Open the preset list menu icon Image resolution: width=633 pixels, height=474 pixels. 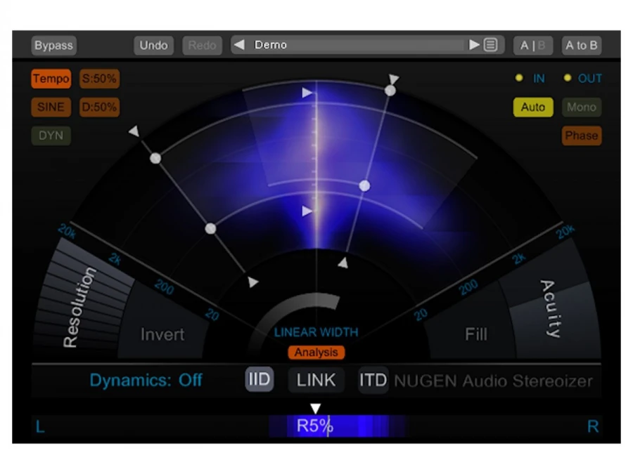point(490,45)
